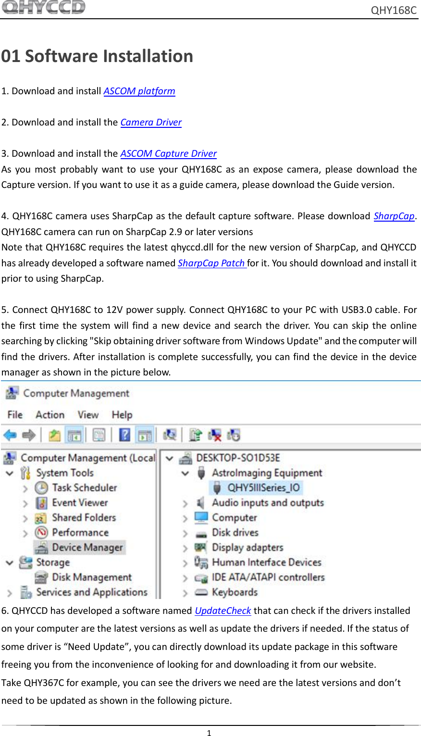Click the Shared Folders icon
The width and height of the screenshot is (421, 736).
click(41, 518)
